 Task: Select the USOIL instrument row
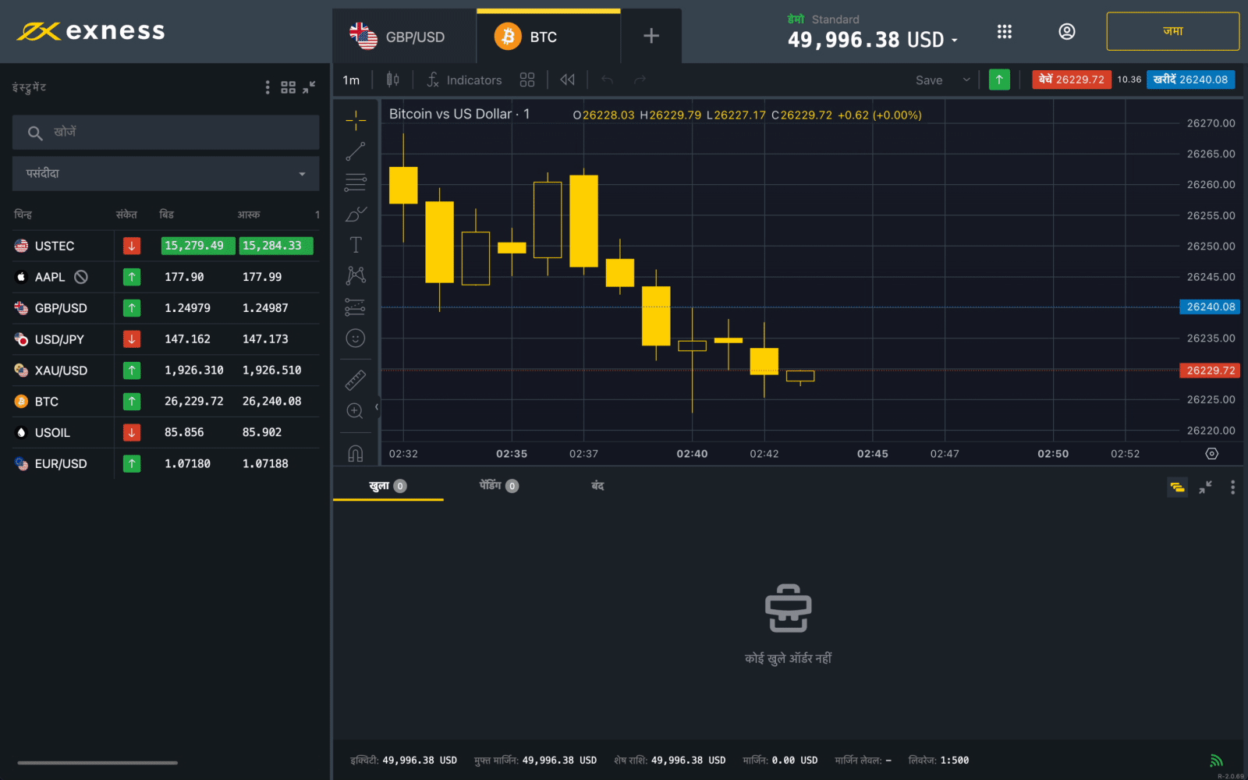coord(165,433)
